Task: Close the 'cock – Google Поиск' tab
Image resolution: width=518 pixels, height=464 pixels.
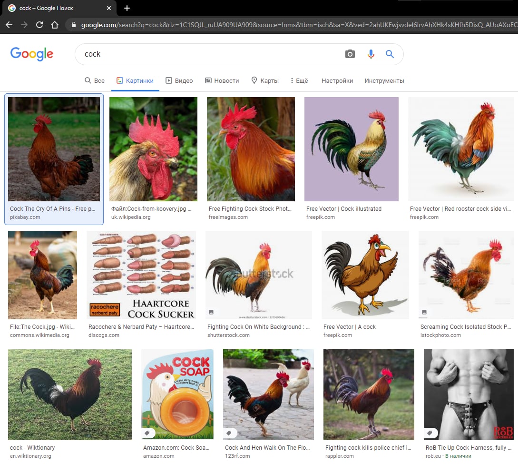Action: pyautogui.click(x=108, y=8)
